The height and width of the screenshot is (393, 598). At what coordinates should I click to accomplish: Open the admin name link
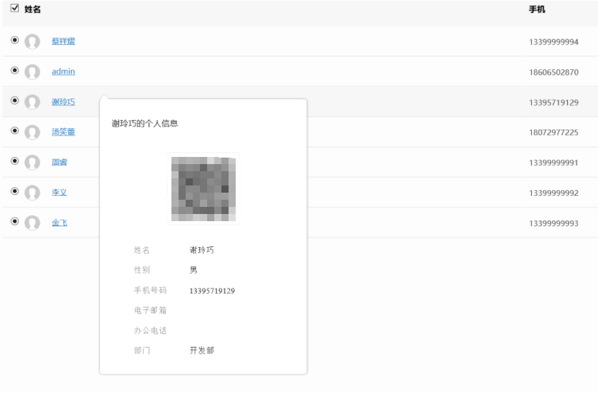pos(64,71)
